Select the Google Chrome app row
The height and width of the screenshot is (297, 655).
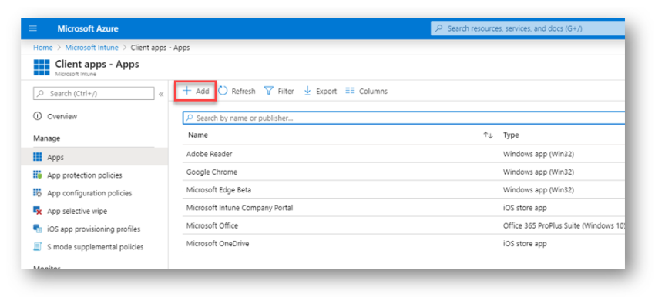(x=404, y=172)
